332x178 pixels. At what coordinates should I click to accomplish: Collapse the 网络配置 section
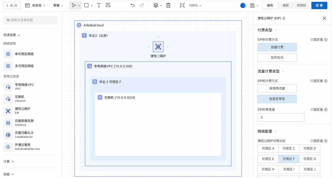click(x=276, y=132)
